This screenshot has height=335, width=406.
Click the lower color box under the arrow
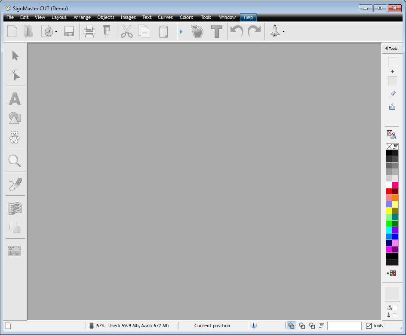[x=392, y=81]
